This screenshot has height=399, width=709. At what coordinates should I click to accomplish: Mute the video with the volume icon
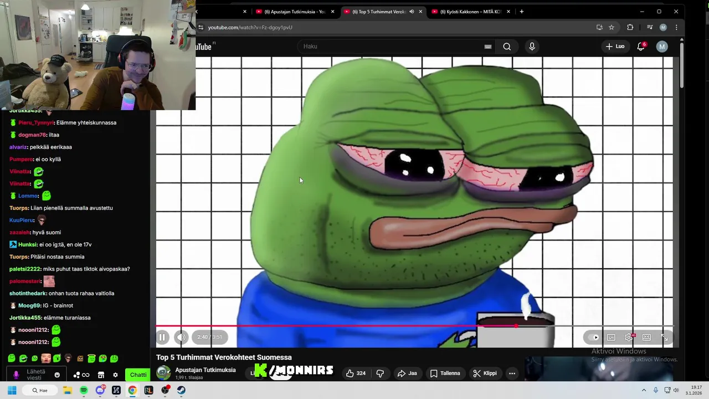(x=181, y=337)
